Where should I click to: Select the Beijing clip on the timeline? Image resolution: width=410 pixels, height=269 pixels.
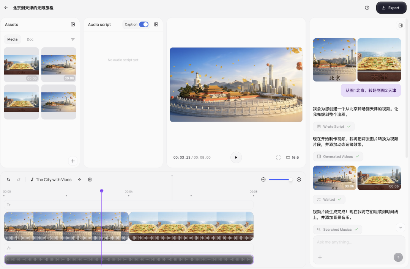(66, 226)
